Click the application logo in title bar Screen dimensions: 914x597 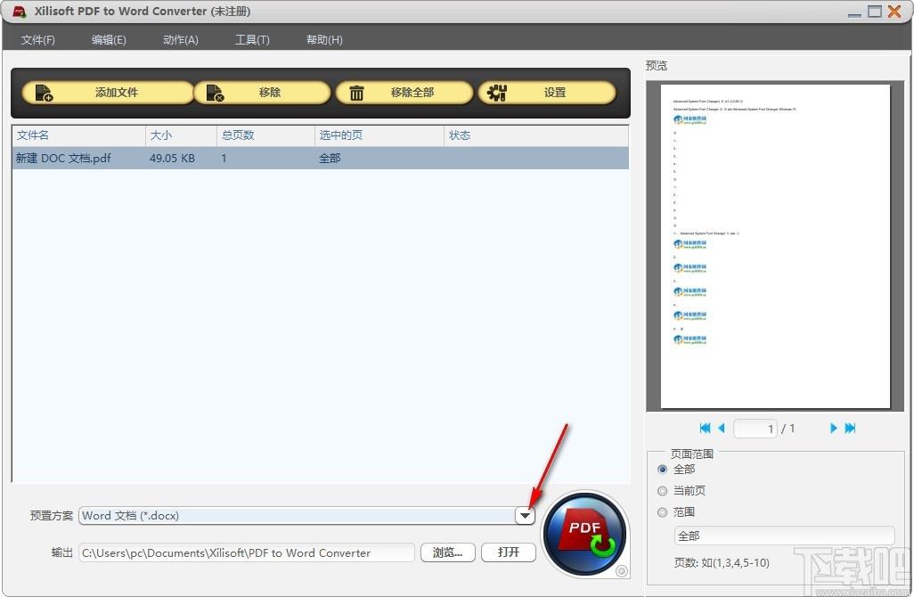pyautogui.click(x=20, y=11)
